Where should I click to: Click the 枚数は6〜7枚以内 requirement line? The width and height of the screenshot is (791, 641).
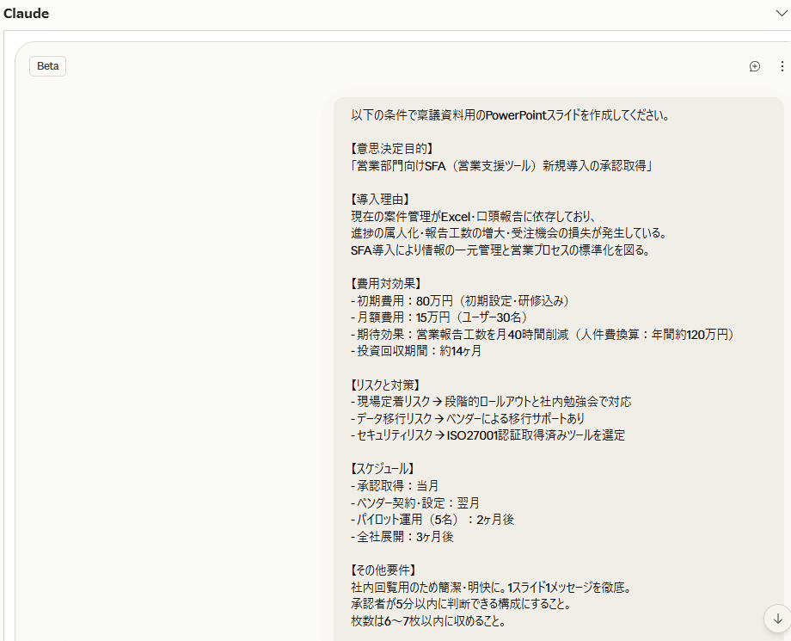point(428,620)
